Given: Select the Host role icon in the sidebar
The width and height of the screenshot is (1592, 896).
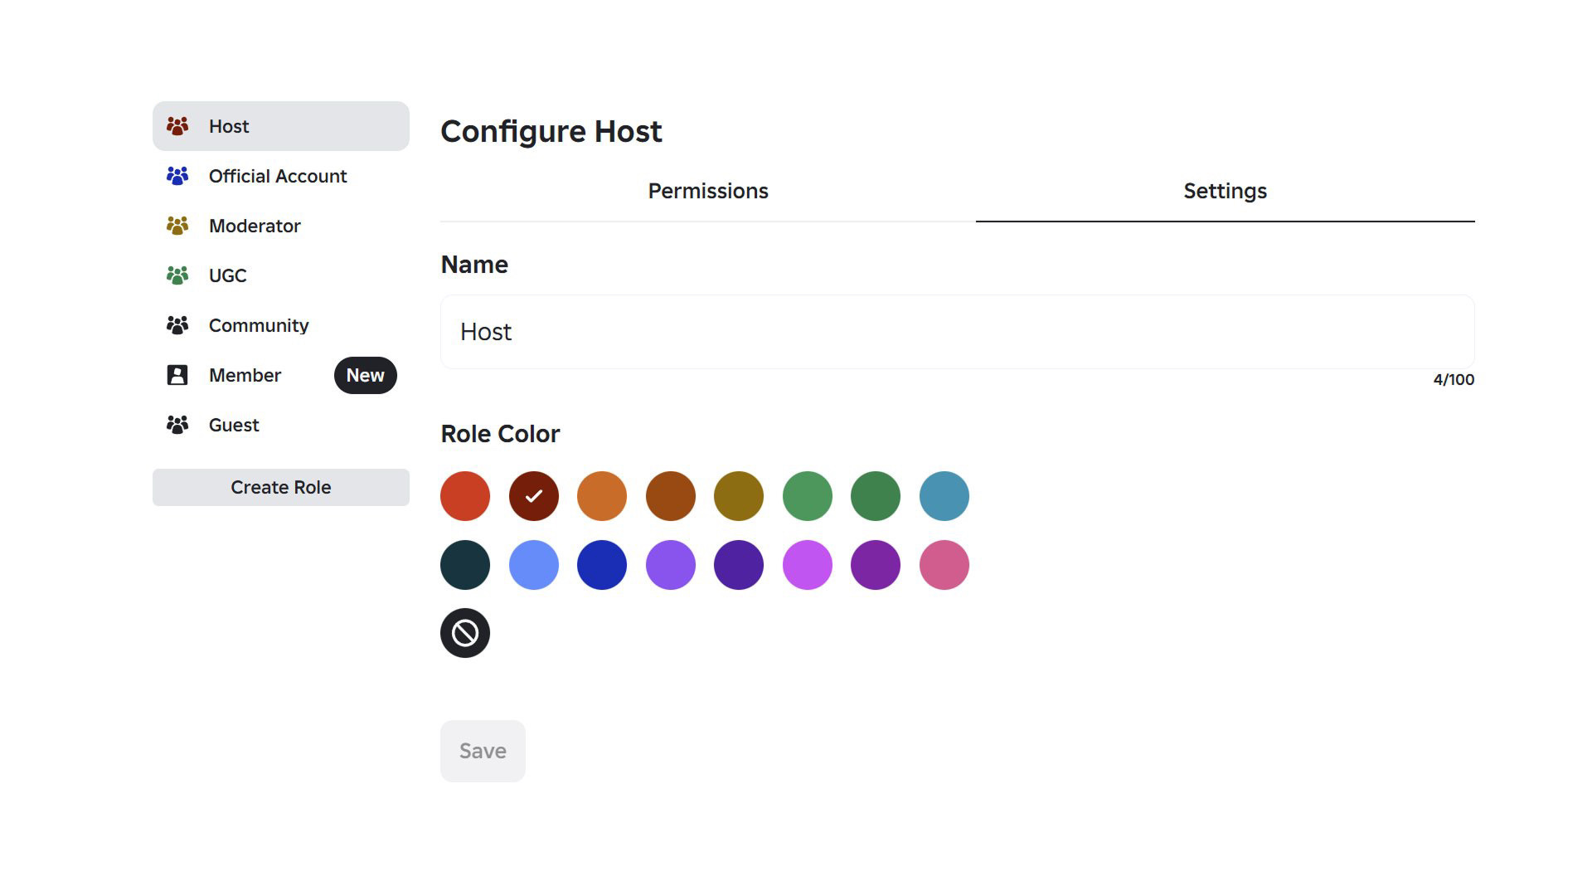Looking at the screenshot, I should coord(179,126).
